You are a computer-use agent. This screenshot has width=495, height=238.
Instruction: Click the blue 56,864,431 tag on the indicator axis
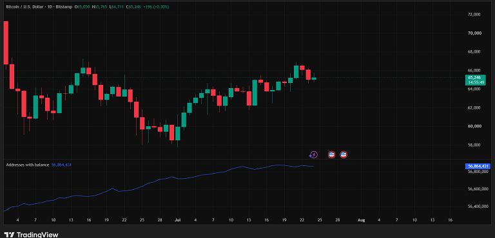coord(478,166)
